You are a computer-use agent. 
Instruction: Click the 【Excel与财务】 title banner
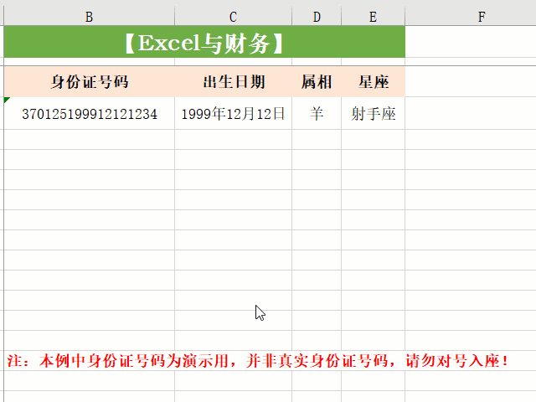(x=204, y=42)
